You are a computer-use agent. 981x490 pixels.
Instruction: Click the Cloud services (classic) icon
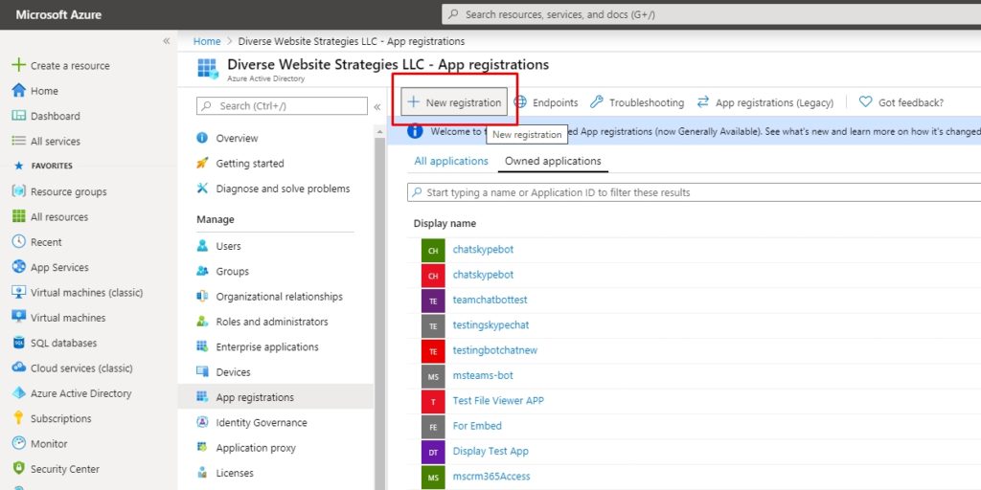click(19, 367)
